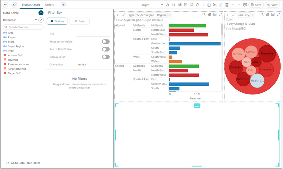Viewport: 283px width, 169px height.
Task: Open Go to Data Table Editor link
Action: tap(23, 163)
